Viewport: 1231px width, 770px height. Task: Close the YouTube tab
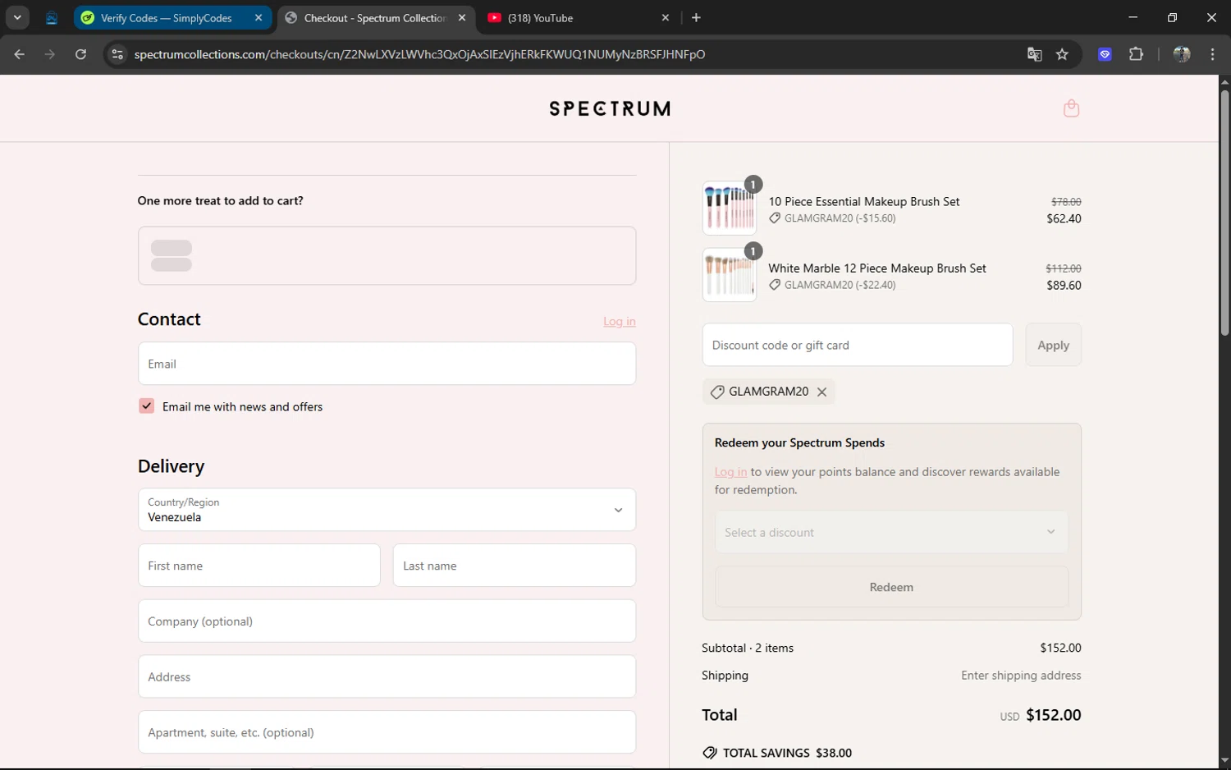coord(666,17)
